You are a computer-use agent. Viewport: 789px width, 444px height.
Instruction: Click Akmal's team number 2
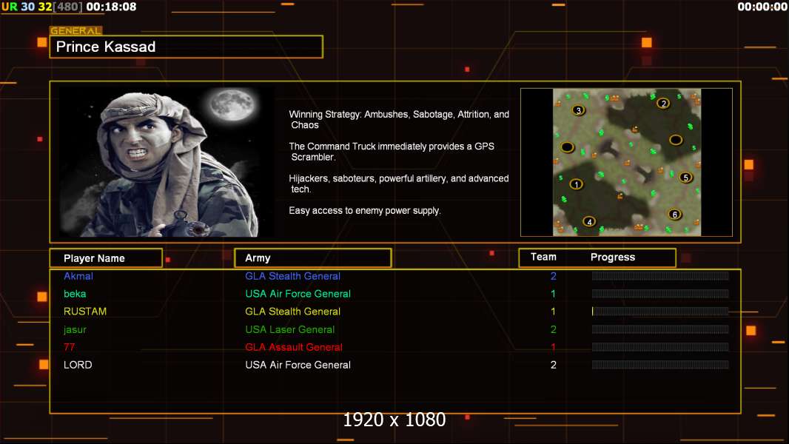pyautogui.click(x=554, y=276)
